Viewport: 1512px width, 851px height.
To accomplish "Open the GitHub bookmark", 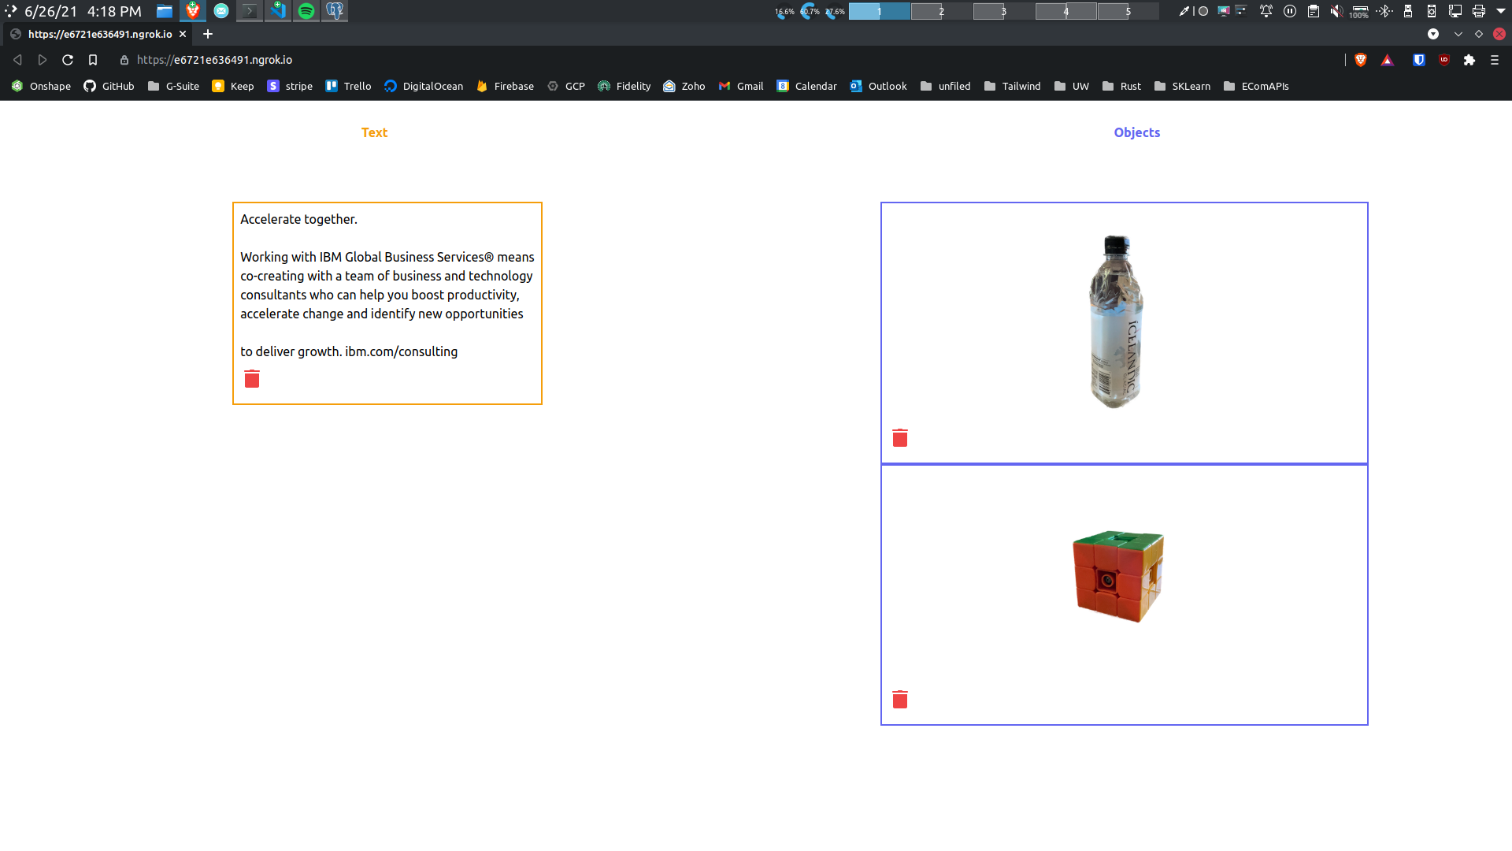I will [x=109, y=86].
